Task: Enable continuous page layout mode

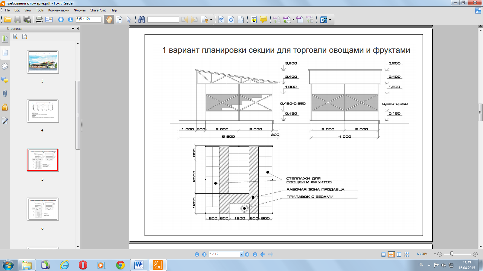Action: click(391, 254)
